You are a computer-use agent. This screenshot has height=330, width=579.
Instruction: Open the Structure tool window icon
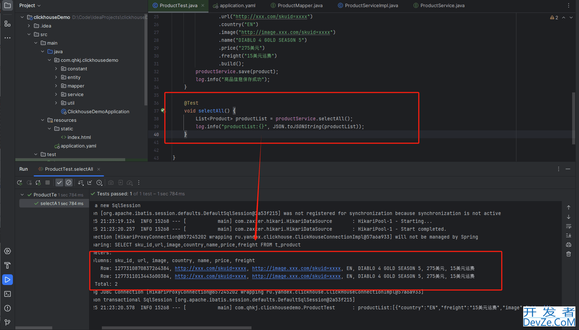pyautogui.click(x=8, y=24)
